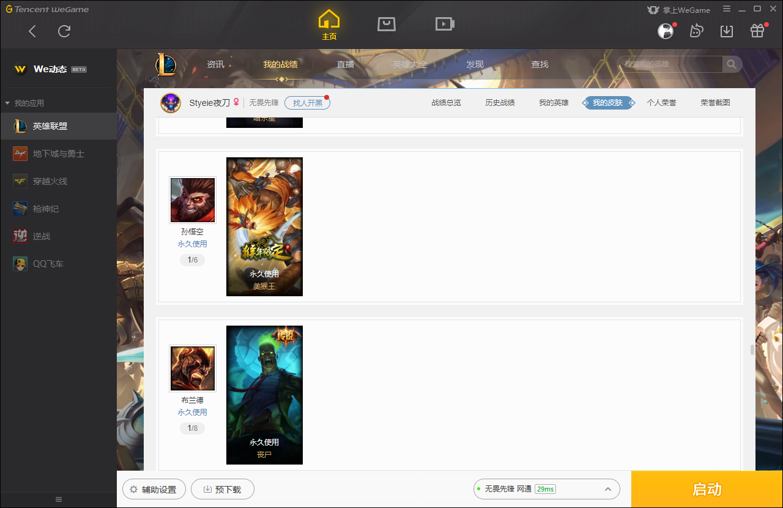Switch to 历史战绩 sub-tab
Screen dimensions: 783x508
[x=500, y=103]
